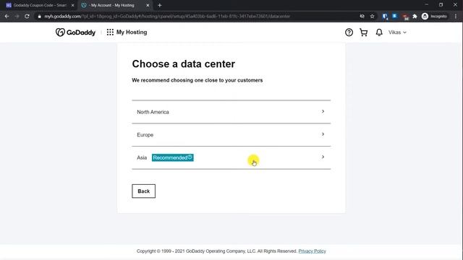463x260 pixels.
Task: Click the site lock icon in address bar
Action: pyautogui.click(x=39, y=17)
